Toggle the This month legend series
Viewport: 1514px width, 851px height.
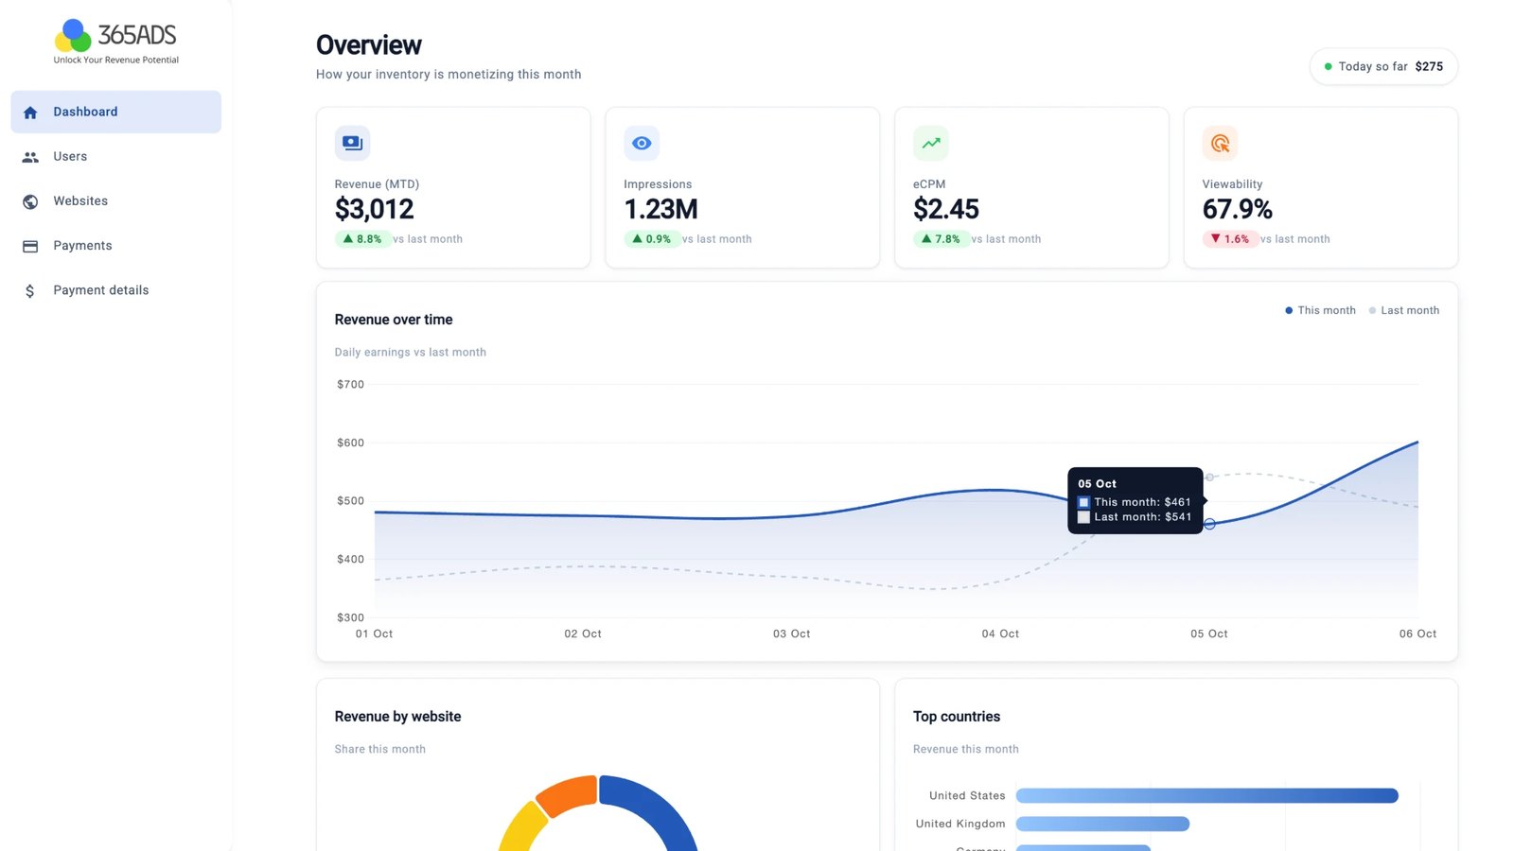1320,310
